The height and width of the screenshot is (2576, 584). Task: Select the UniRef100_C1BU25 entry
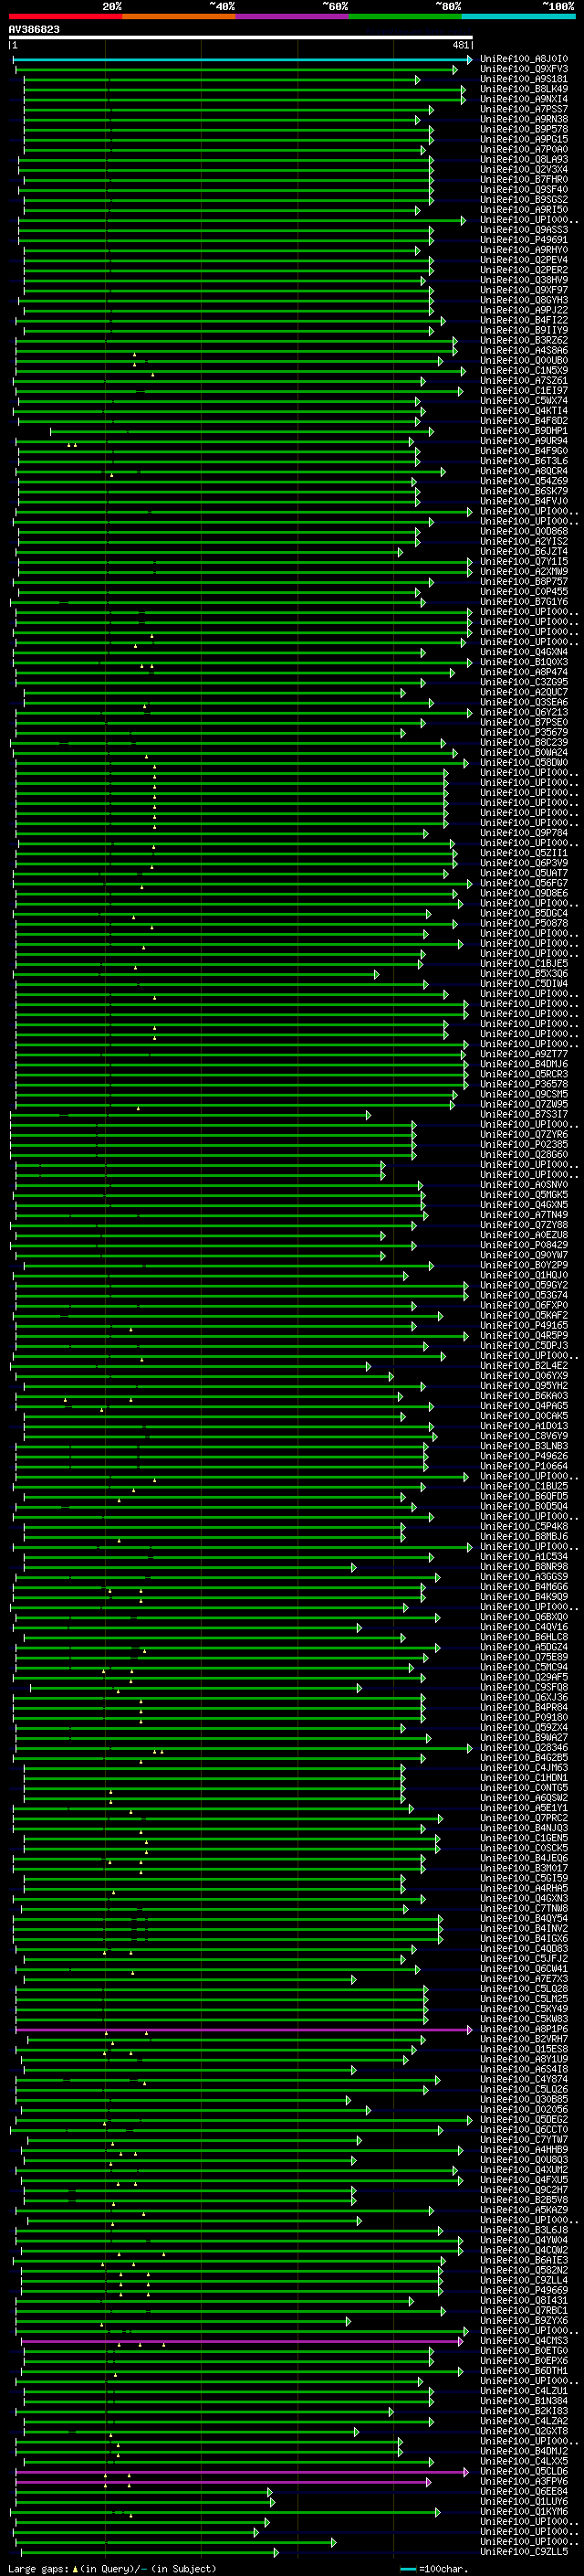(x=524, y=1486)
